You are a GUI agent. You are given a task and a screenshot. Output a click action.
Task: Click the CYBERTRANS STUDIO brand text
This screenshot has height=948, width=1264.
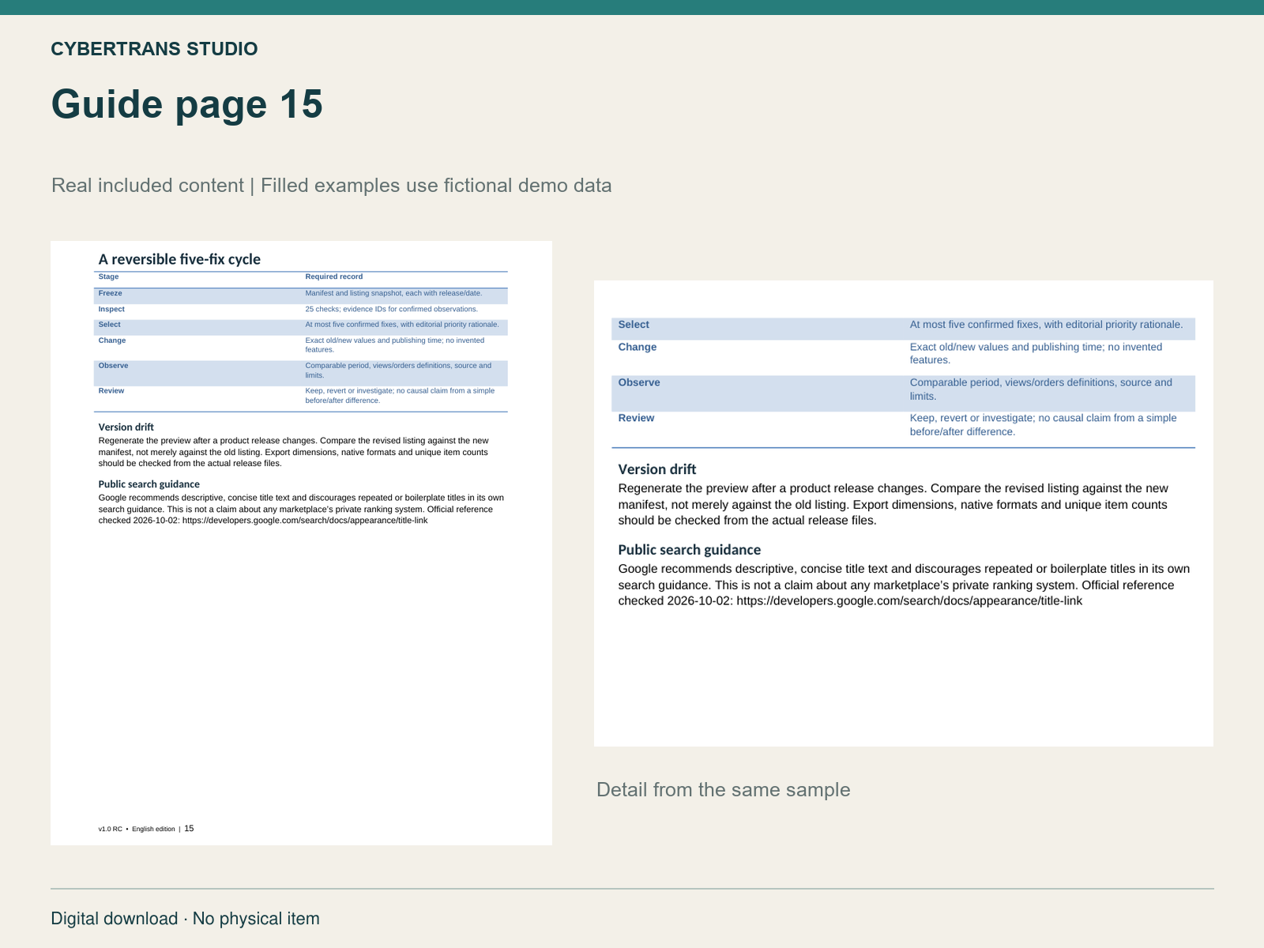[x=154, y=49]
